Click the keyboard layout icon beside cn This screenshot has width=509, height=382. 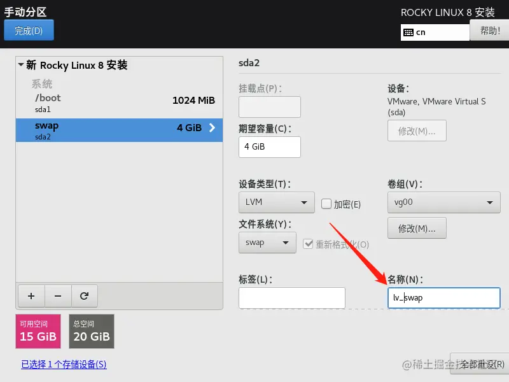pos(408,32)
